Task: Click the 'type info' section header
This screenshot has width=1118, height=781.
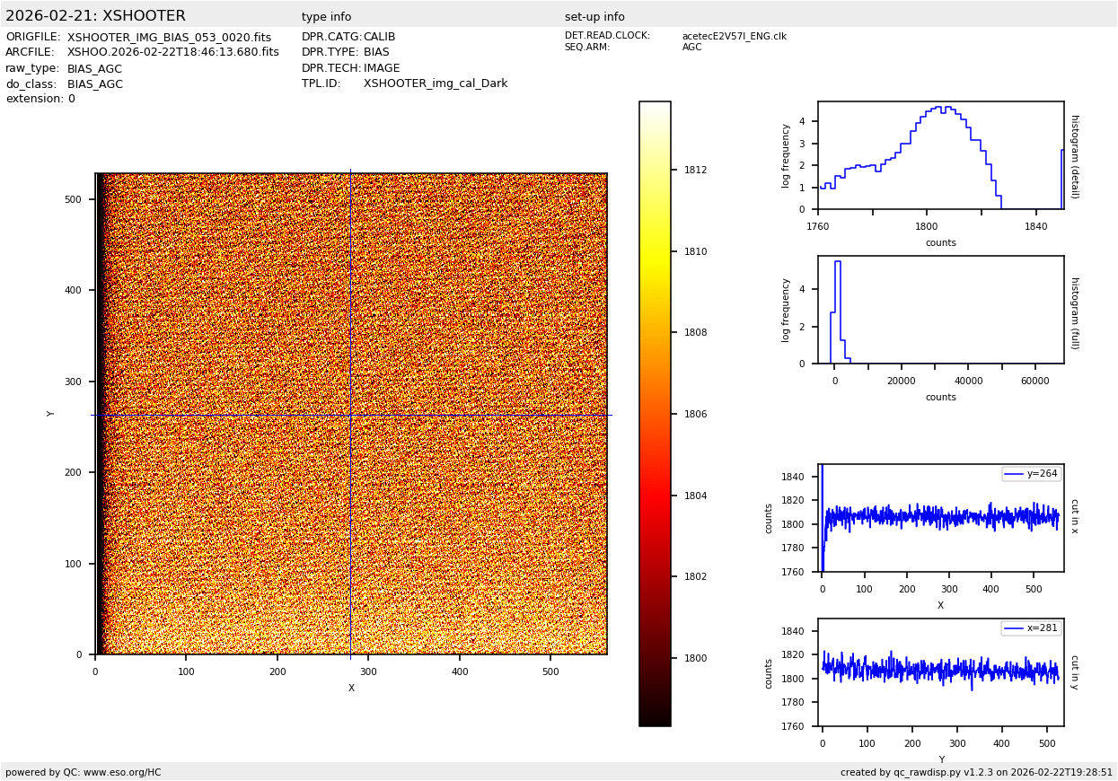Action: click(326, 17)
